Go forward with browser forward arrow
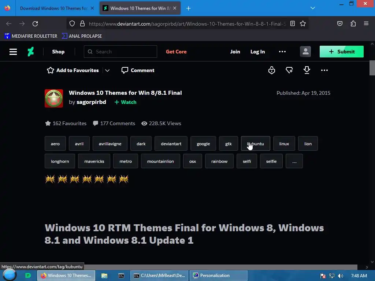375x281 pixels. pos(22,24)
